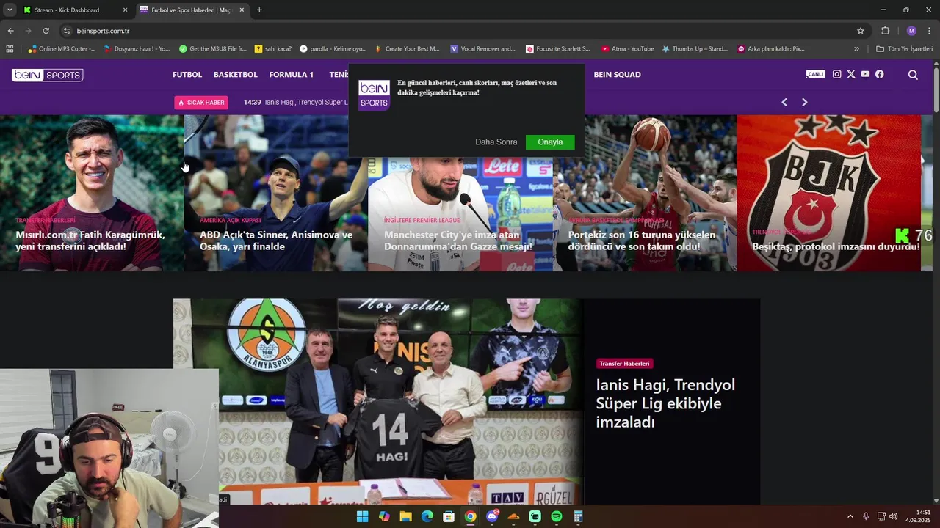940x528 pixels.
Task: Open Atma - YouTube bookmark
Action: click(627, 49)
